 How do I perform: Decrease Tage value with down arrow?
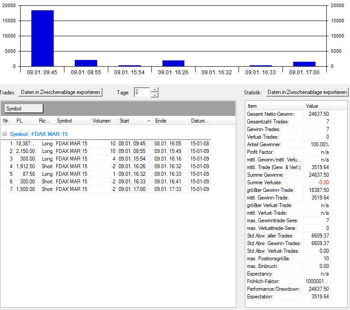[154, 95]
